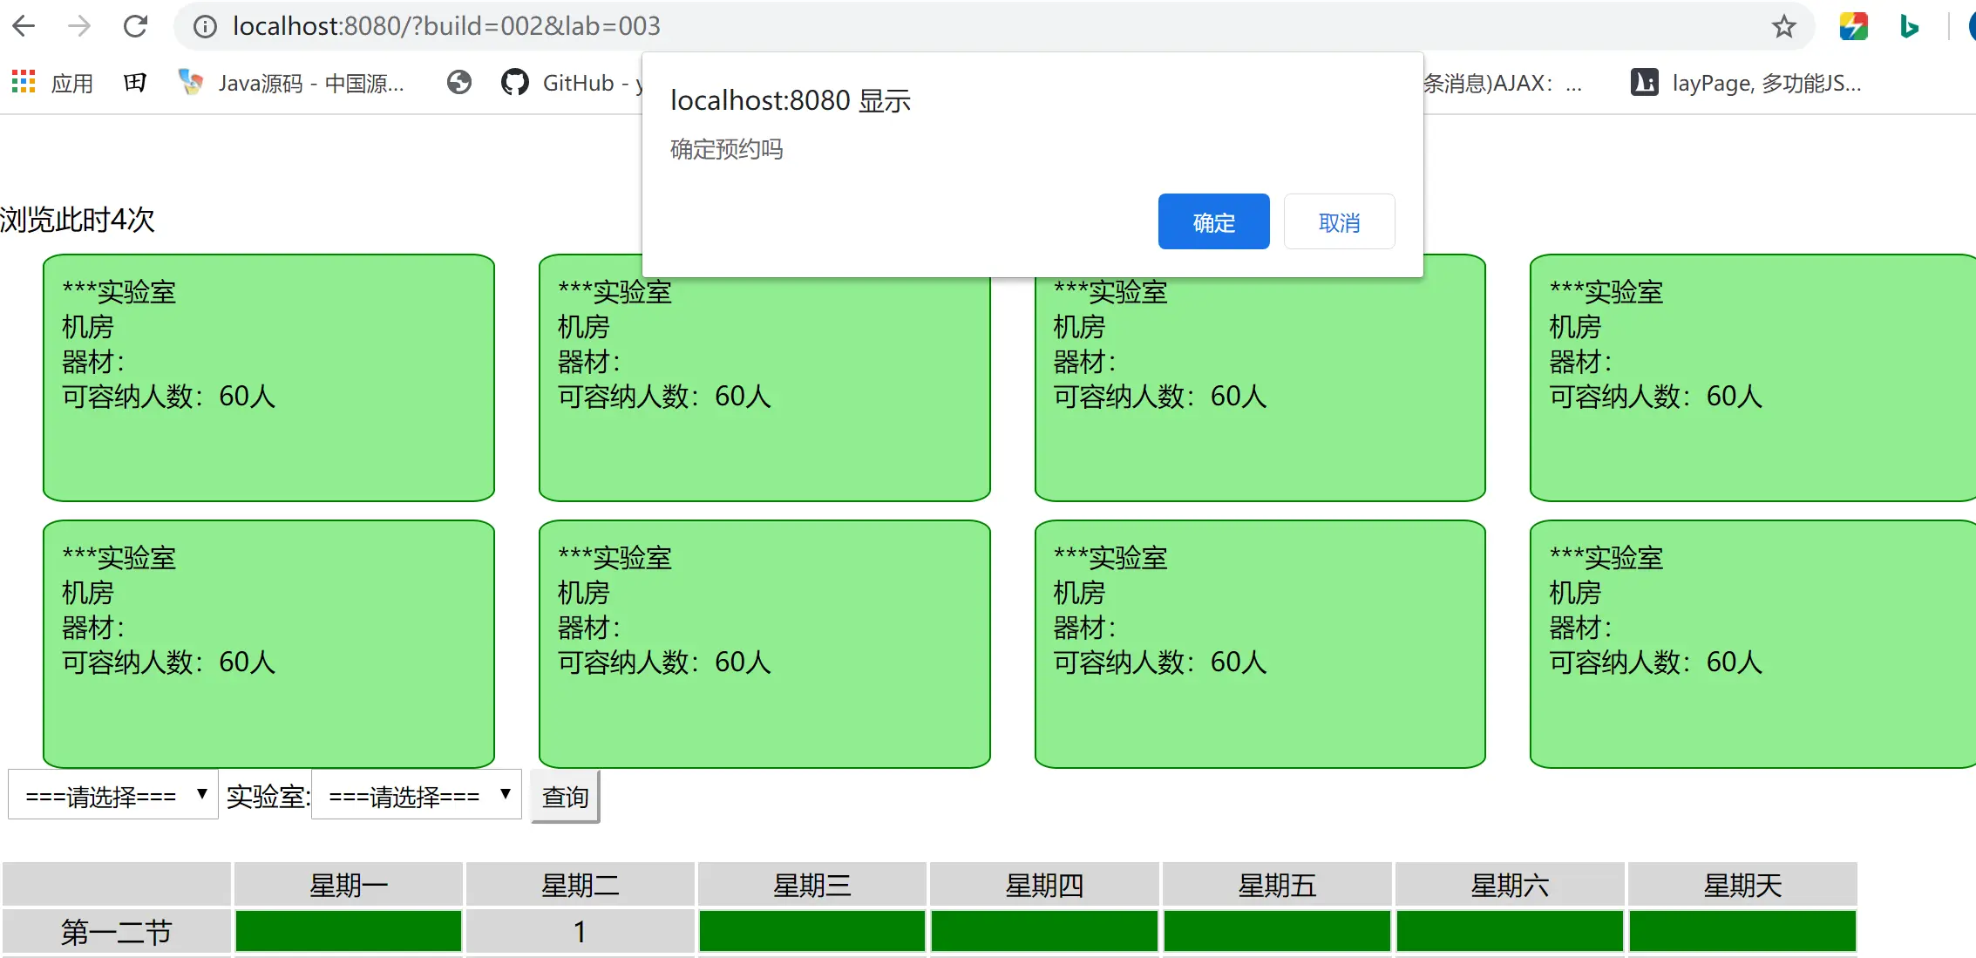1976x958 pixels.
Task: Reload the page with refresh icon
Action: pos(135,26)
